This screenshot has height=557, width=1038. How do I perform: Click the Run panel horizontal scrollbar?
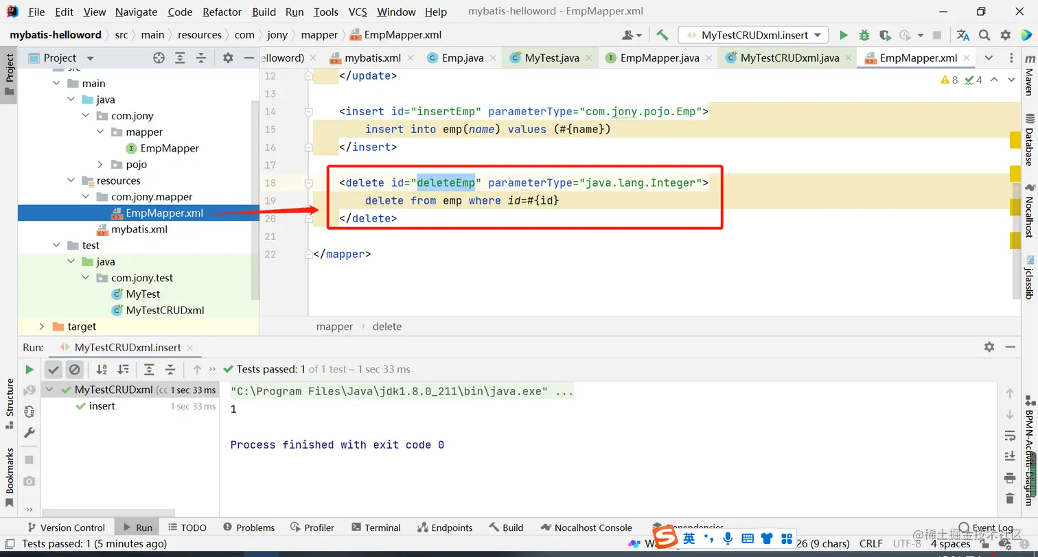(x=110, y=512)
